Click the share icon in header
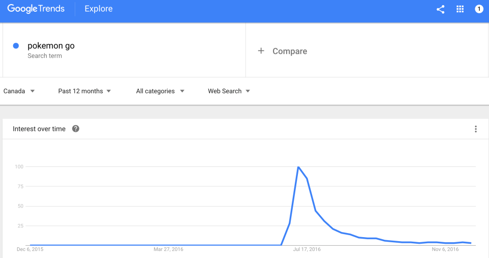The width and height of the screenshot is (489, 258). tap(440, 9)
